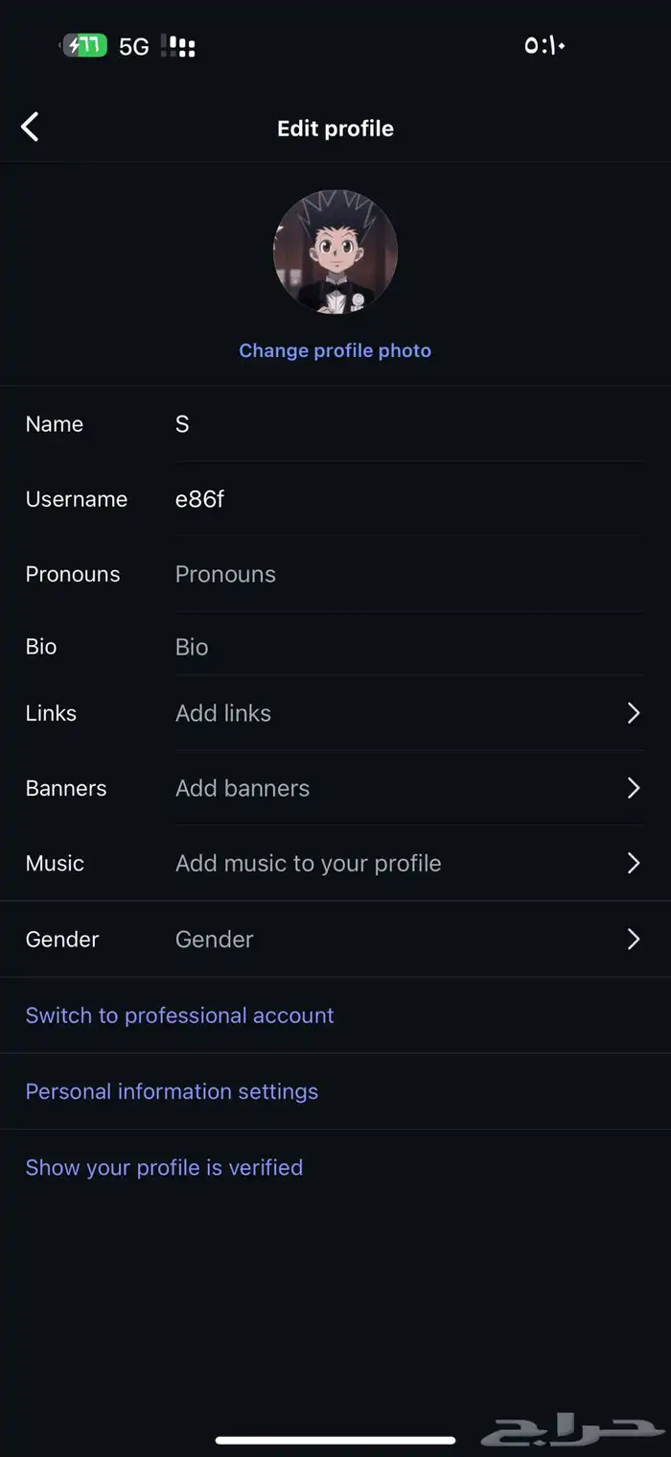
Task: Tap Show your profile is verified
Action: click(x=164, y=1167)
